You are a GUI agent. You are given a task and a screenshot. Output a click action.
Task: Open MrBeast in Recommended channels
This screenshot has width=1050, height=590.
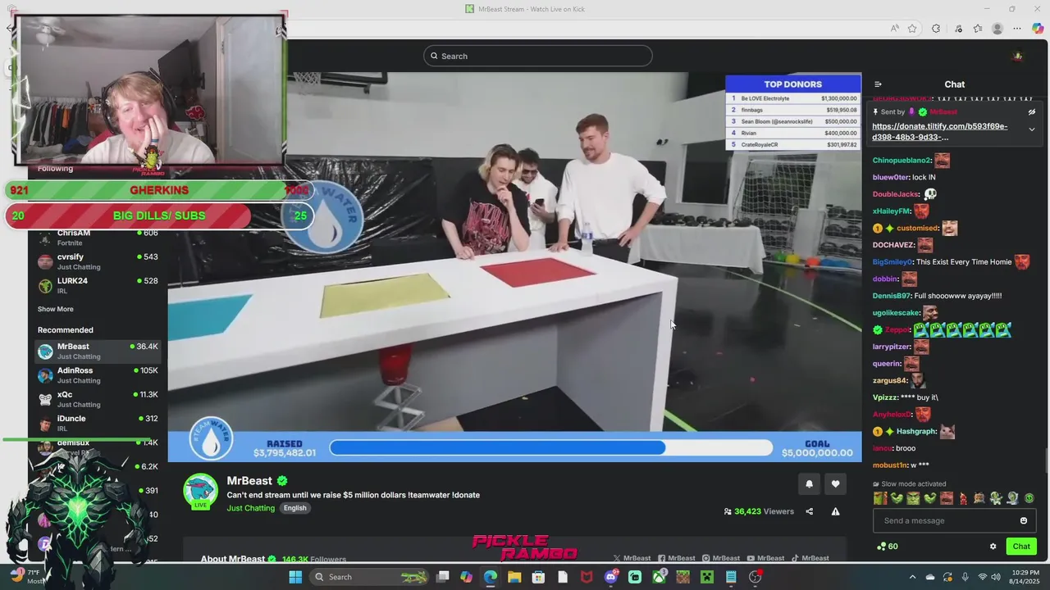point(98,352)
